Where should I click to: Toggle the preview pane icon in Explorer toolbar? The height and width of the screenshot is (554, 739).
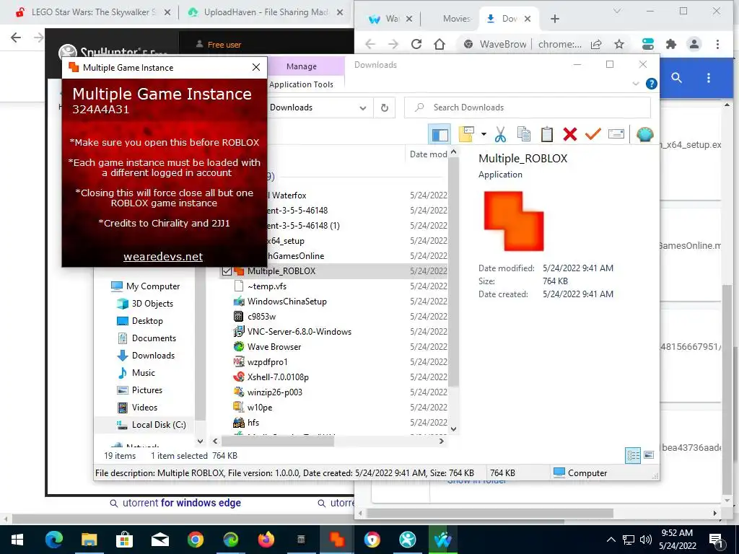440,134
